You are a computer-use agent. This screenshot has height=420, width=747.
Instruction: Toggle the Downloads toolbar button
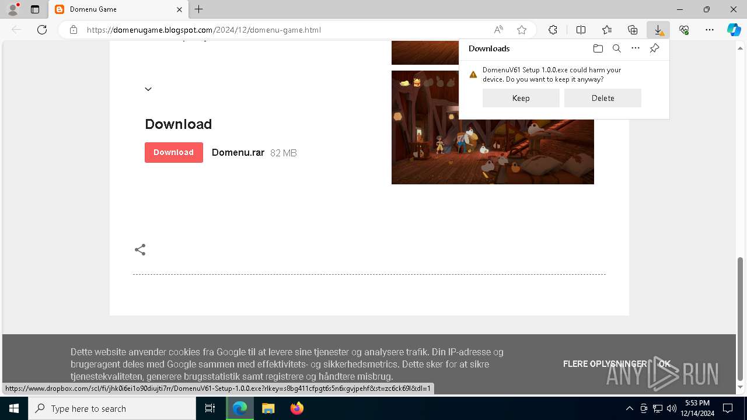(658, 30)
